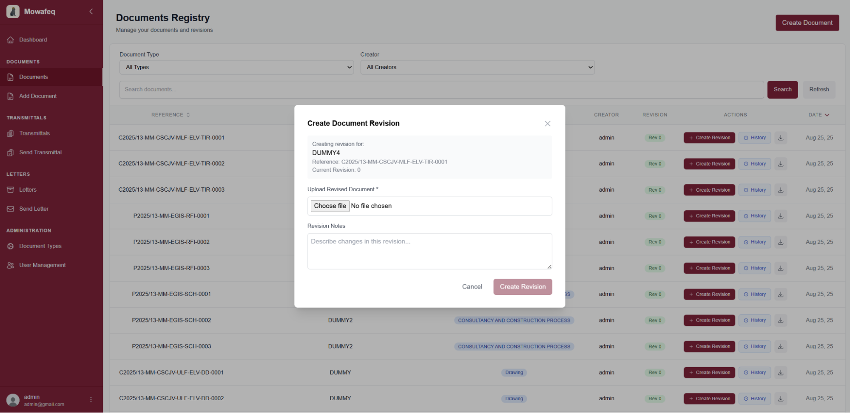Open Transmittals using its sidebar icon

point(11,133)
